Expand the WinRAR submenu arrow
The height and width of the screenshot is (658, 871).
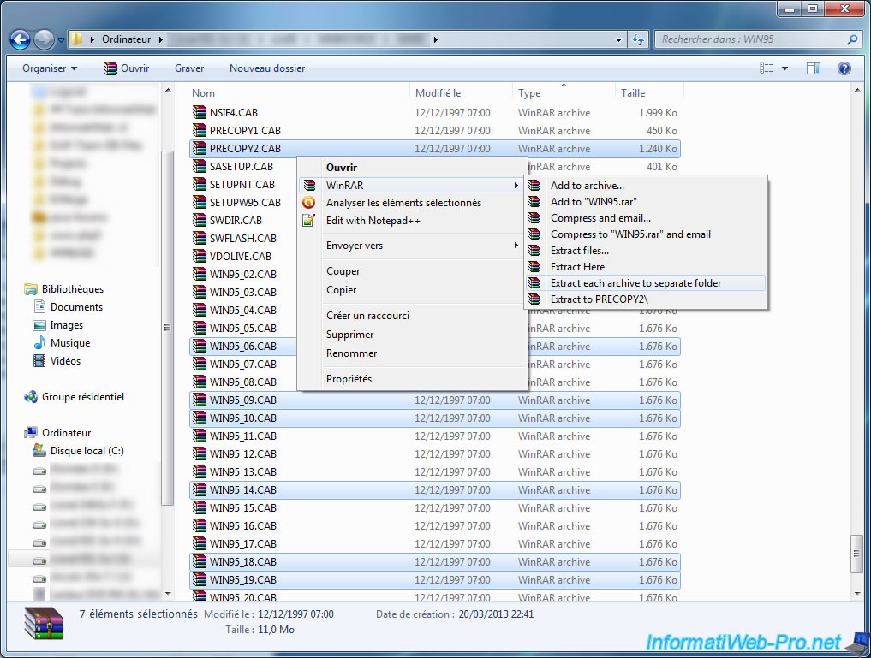516,186
